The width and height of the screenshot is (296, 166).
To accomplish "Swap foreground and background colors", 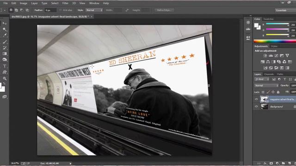I will 4,83.
